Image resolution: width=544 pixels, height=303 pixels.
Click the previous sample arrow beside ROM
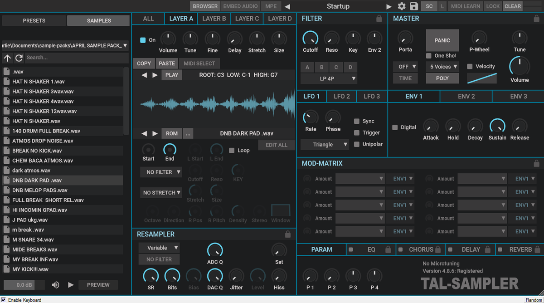144,133
